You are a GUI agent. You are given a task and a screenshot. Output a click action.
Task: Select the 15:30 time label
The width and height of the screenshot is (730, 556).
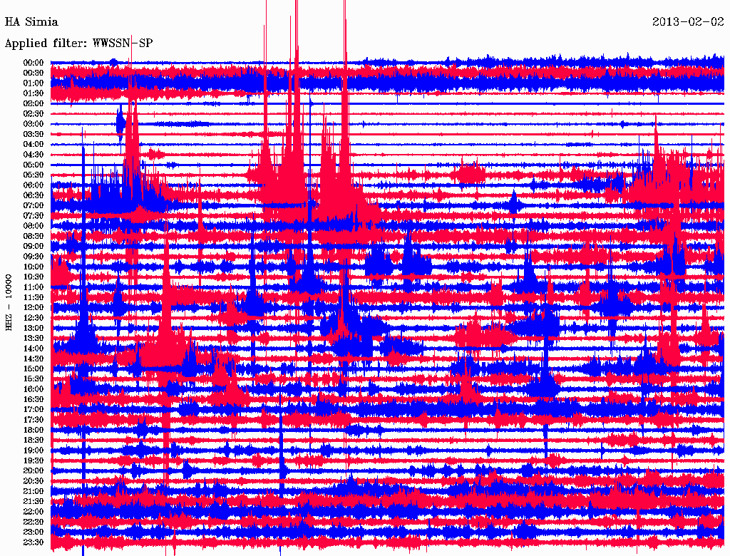(x=33, y=379)
